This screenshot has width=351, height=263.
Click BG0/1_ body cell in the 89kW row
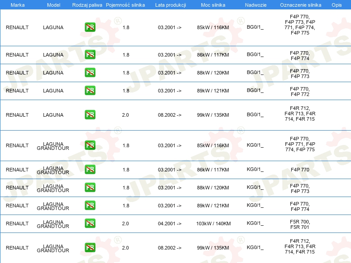tap(255, 90)
